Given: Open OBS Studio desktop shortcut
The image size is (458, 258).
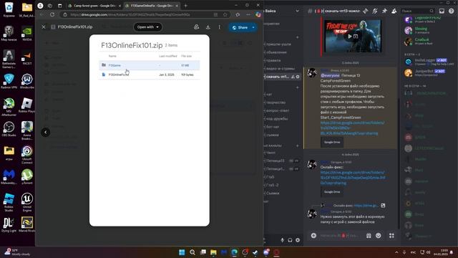Looking at the screenshot, I should [x=9, y=129].
